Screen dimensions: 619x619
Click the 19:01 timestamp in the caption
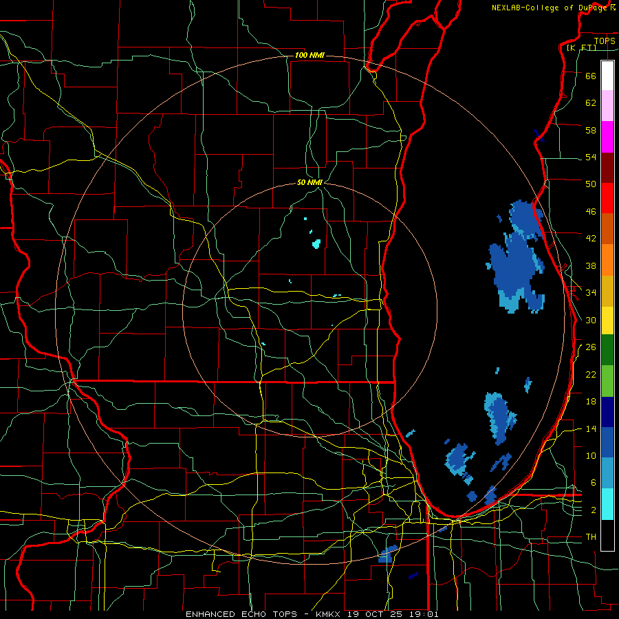(x=424, y=614)
